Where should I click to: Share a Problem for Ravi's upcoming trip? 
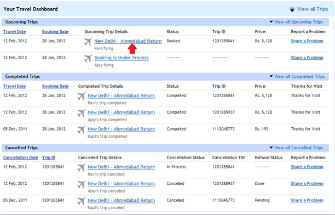(307, 41)
